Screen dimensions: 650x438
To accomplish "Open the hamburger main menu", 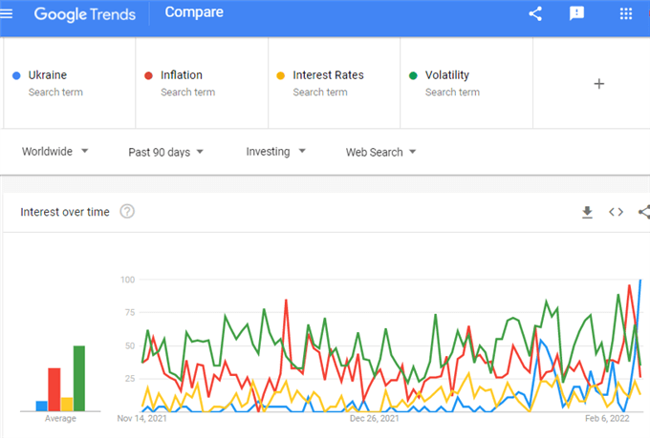I will click(x=7, y=13).
